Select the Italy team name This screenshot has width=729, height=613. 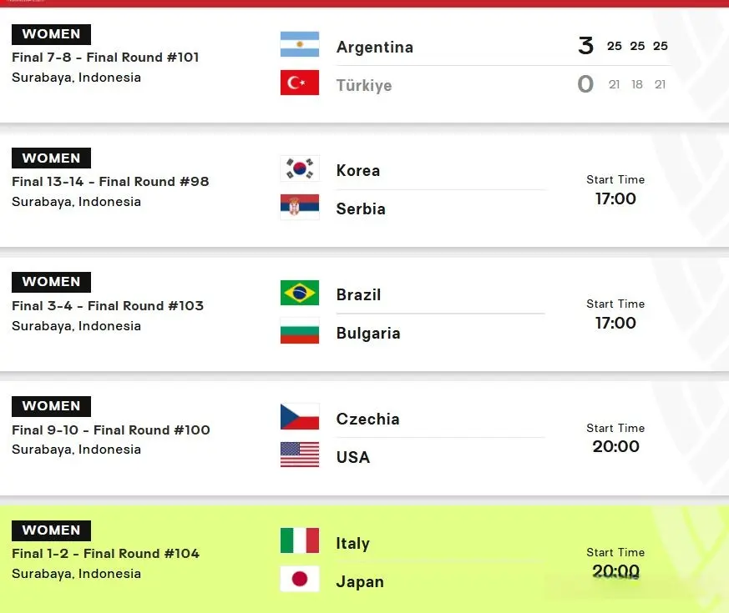tap(352, 543)
